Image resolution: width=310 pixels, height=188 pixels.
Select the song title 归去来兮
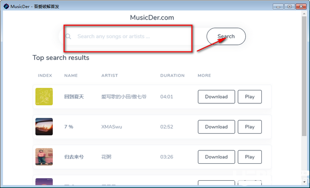tap(74, 157)
